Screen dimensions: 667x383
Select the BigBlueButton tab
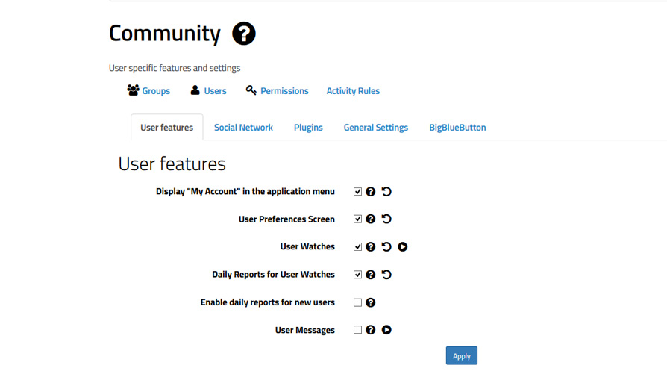coord(457,127)
